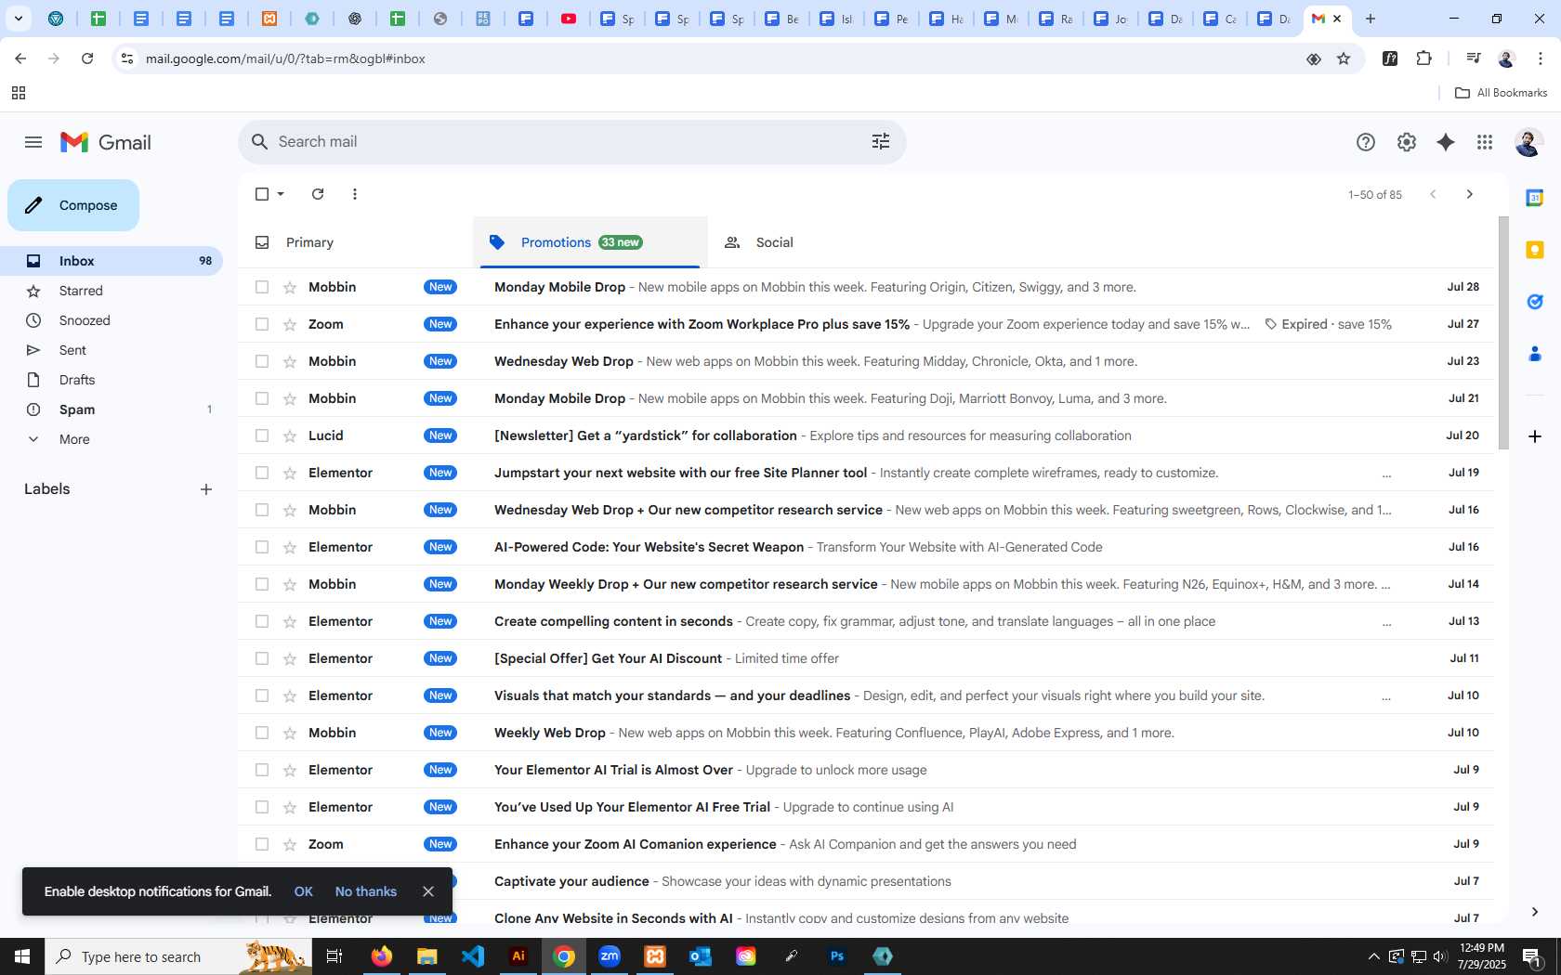Open Chrome Extensions puzzle icon

click(1423, 58)
